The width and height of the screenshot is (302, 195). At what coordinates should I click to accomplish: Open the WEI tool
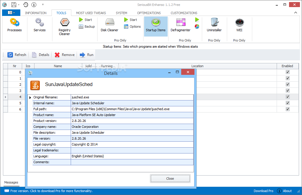coord(240,25)
